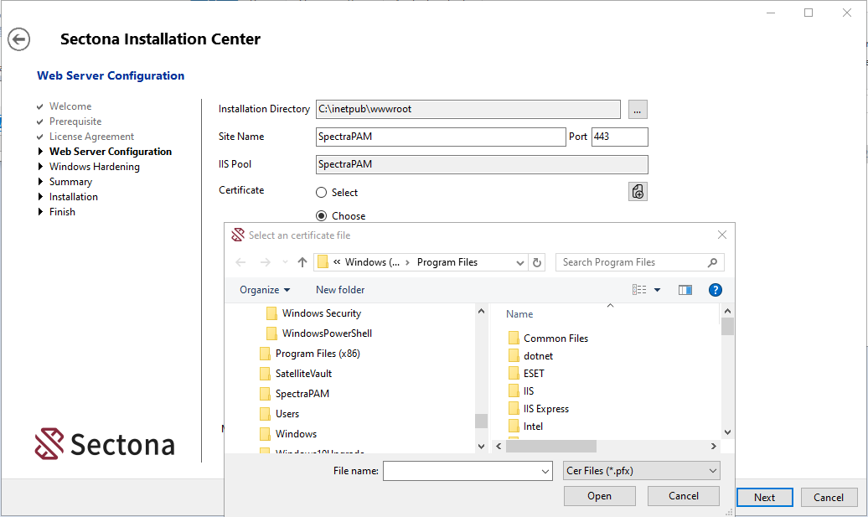Click the back arrow in Sectona Installation Center
This screenshot has width=868, height=517.
(18, 39)
